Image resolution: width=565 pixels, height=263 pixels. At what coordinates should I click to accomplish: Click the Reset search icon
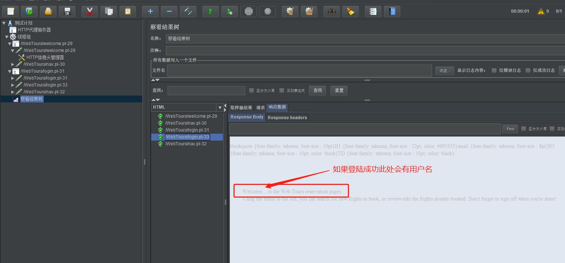[x=350, y=11]
